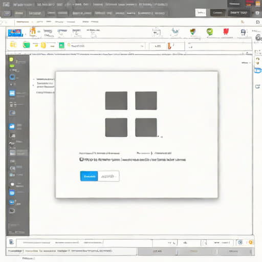Click the green folder icon in the second toolbar

coord(26,45)
